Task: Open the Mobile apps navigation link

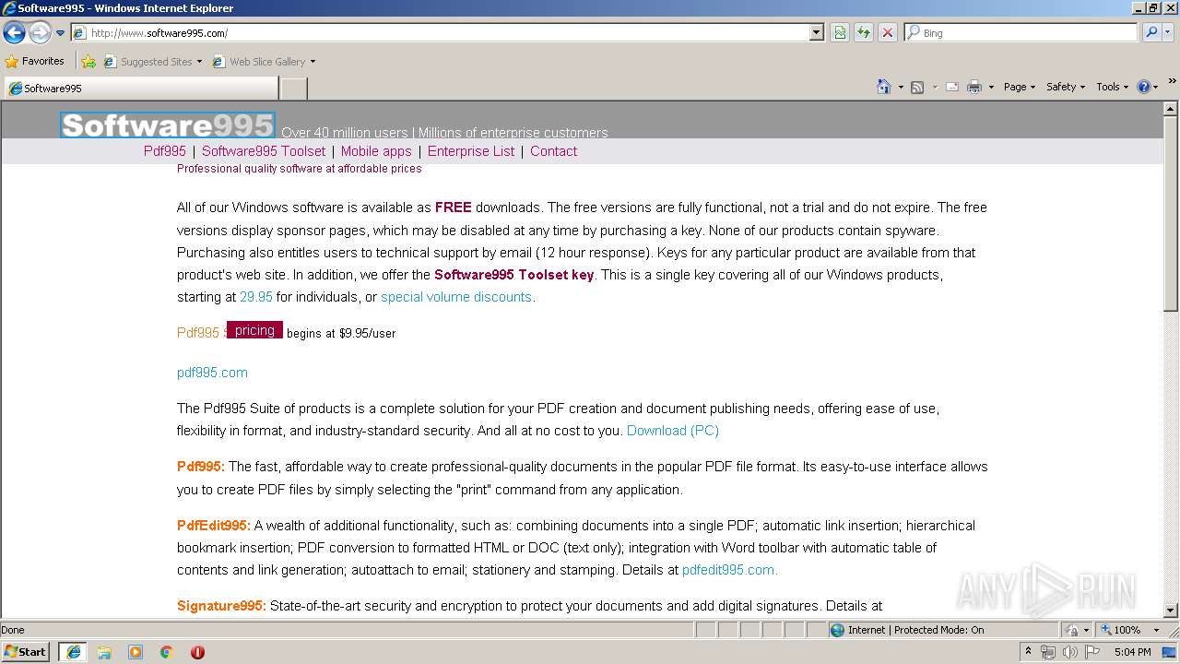Action: [376, 151]
